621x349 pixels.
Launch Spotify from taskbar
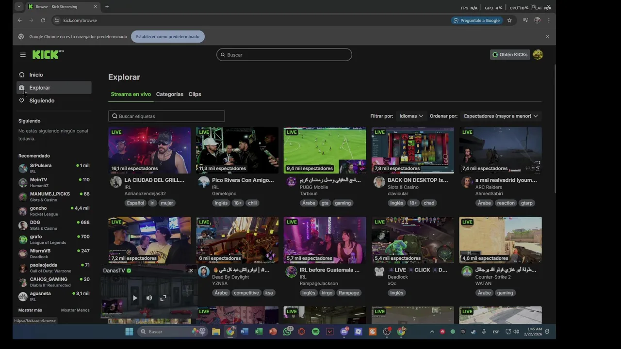pyautogui.click(x=315, y=332)
